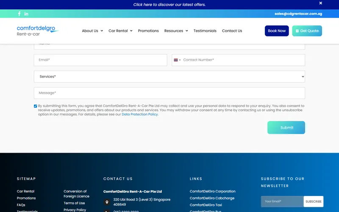
Task: Open the LinkedIn icon link
Action: click(26, 14)
